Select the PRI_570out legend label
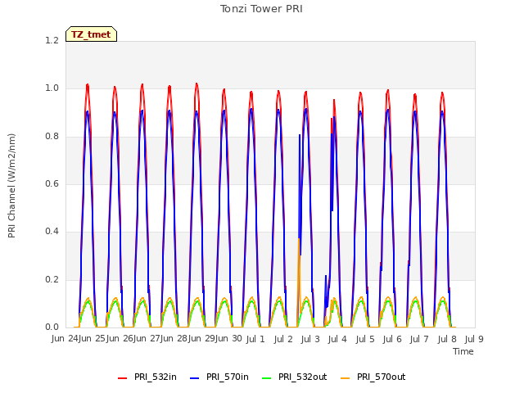Viewport: 524px width, 393px height. point(381,377)
